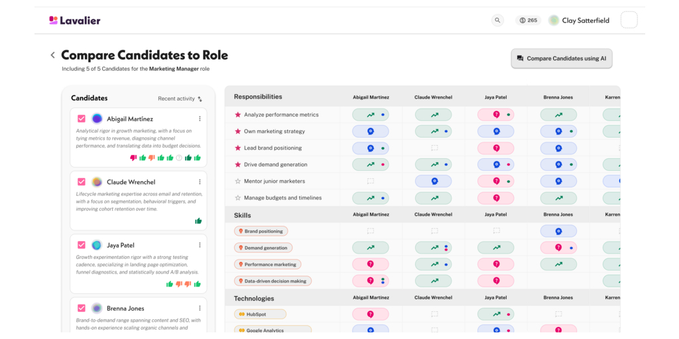The image size is (679, 339).
Task: Click Brenna Jones' Demand generation question pill
Action: click(x=558, y=248)
